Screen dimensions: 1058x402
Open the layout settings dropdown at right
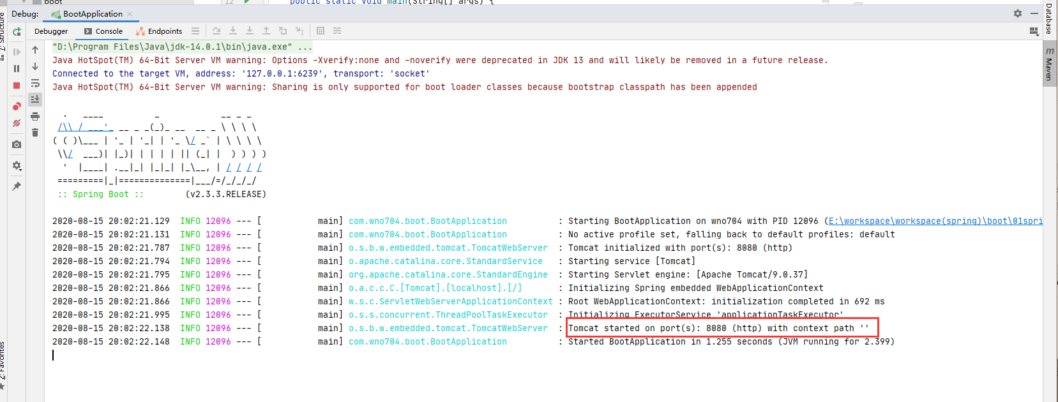[x=1034, y=31]
